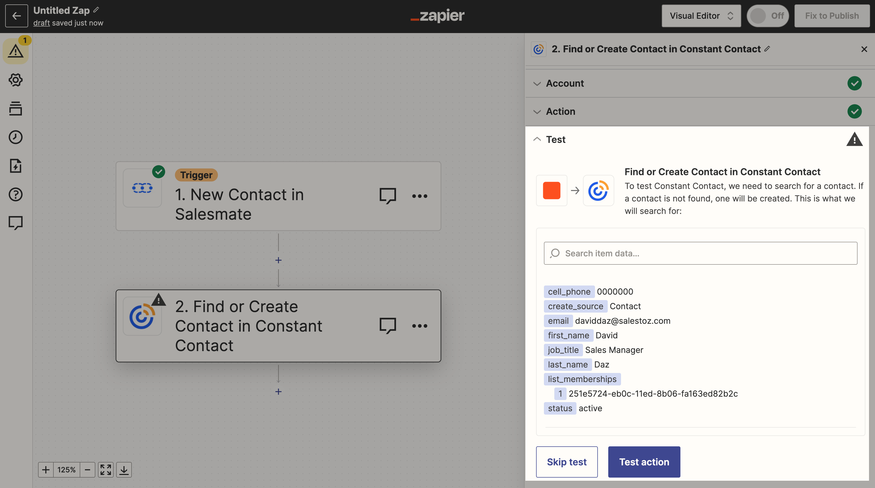The width and height of the screenshot is (875, 488).
Task: Click the Zapier logo
Action: (x=438, y=16)
